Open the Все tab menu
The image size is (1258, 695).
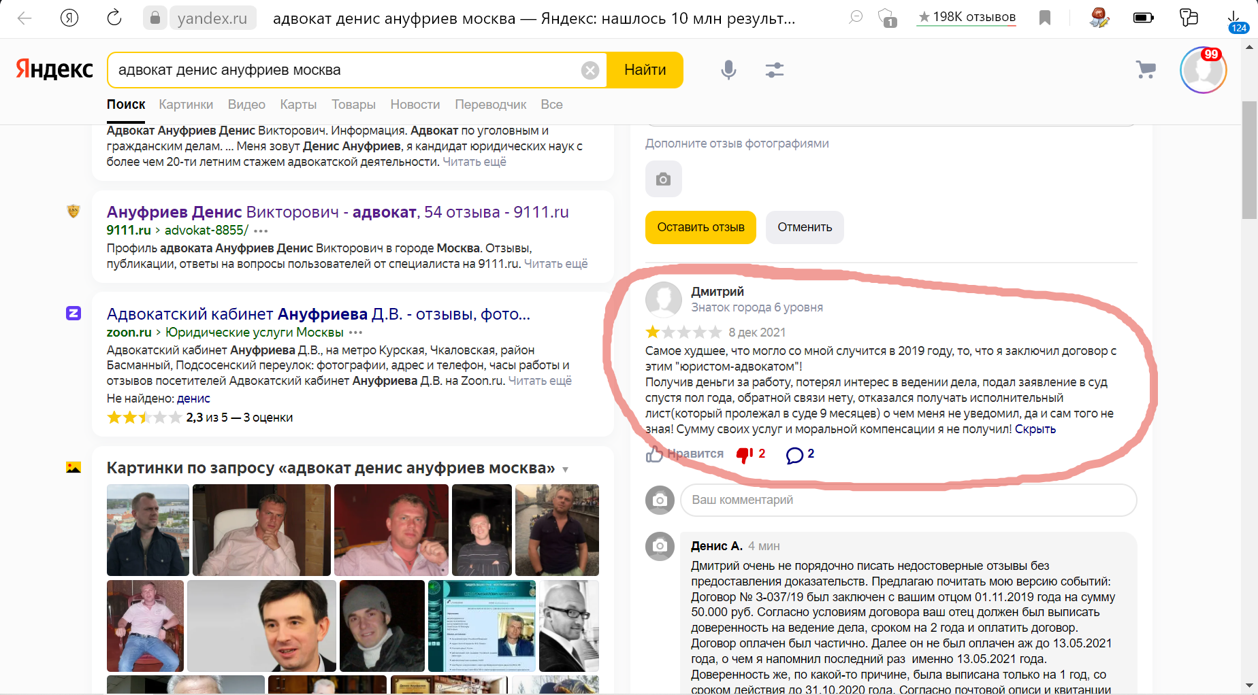click(551, 105)
